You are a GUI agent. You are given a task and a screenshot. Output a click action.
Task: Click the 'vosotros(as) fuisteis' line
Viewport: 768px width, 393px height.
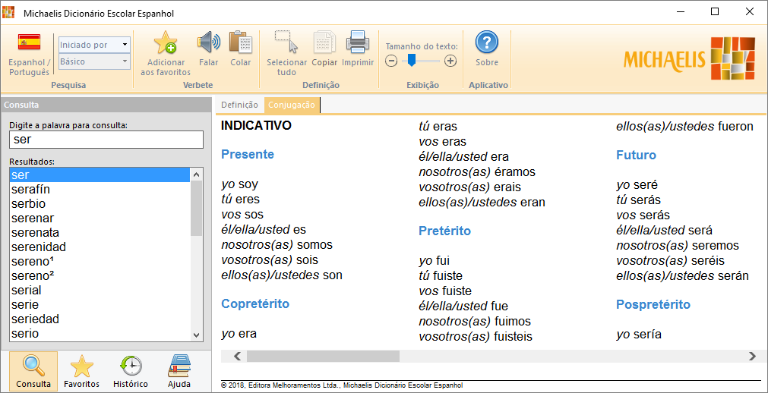point(476,337)
